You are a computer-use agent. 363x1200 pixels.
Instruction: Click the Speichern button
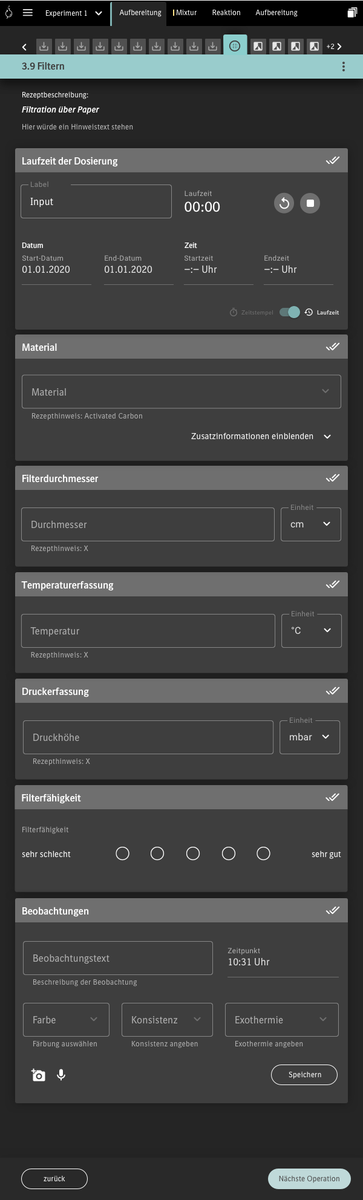(x=304, y=1075)
